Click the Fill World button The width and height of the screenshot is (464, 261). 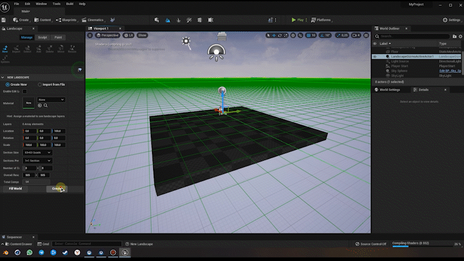click(16, 189)
